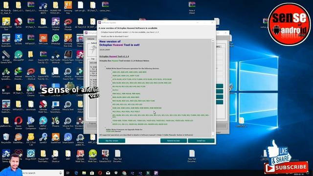Viewport: 313px width, 176px height.
Task: Open the XTC 2 Tool desktop shortcut
Action: click(31, 139)
